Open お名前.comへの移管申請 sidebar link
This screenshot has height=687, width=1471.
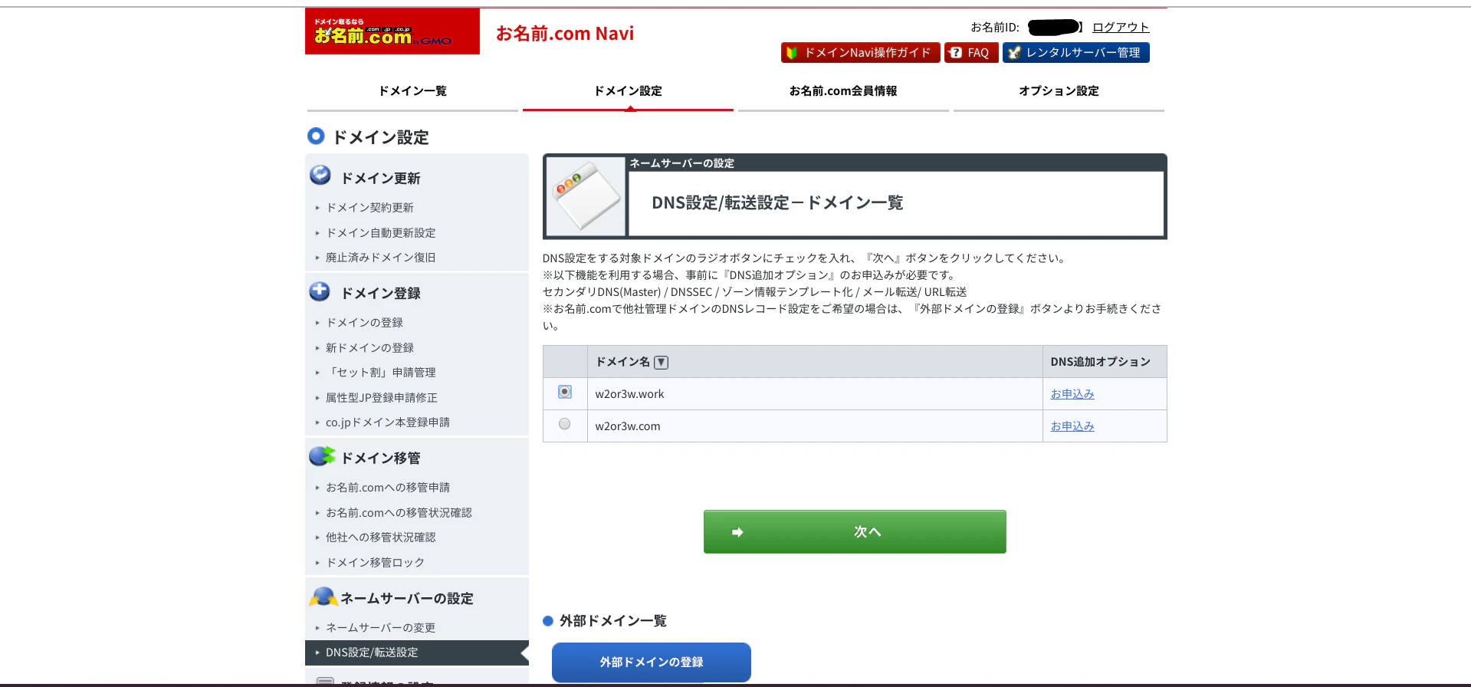coord(388,488)
